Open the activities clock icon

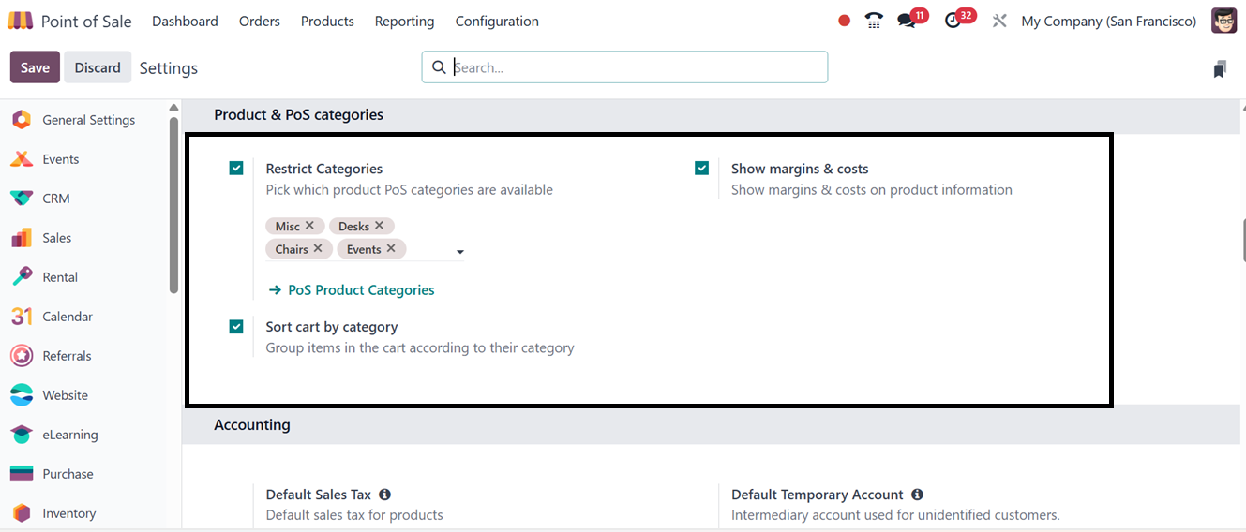(x=953, y=21)
